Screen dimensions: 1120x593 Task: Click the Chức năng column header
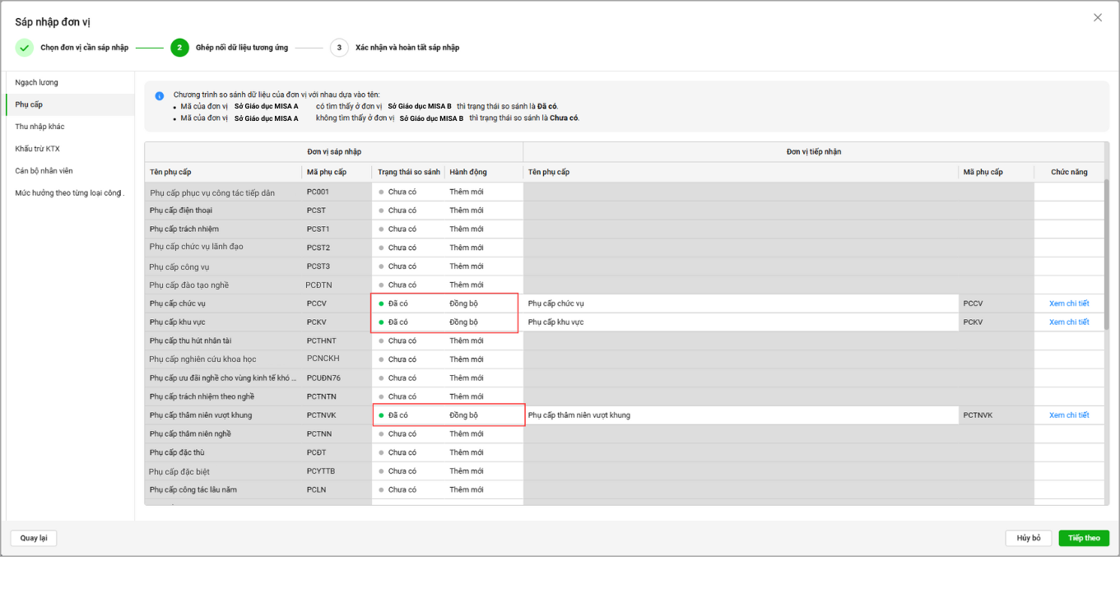coord(1069,172)
